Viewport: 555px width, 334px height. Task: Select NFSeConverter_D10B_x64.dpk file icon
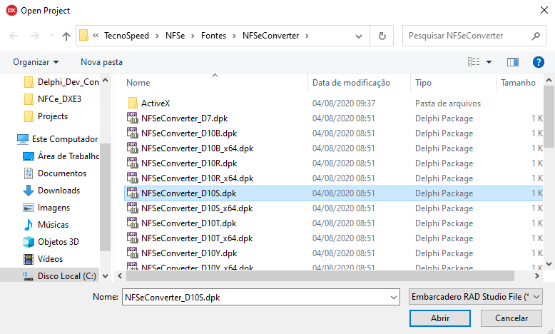pyautogui.click(x=133, y=148)
